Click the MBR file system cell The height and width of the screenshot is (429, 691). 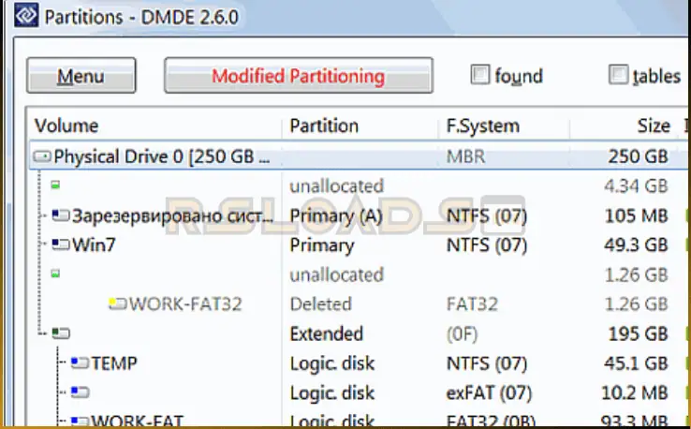coord(465,156)
